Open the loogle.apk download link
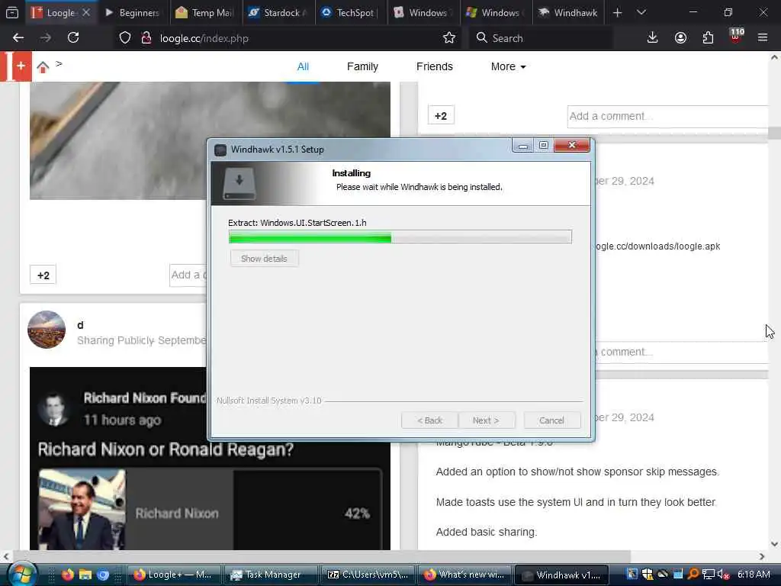781x586 pixels. pyautogui.click(x=657, y=246)
